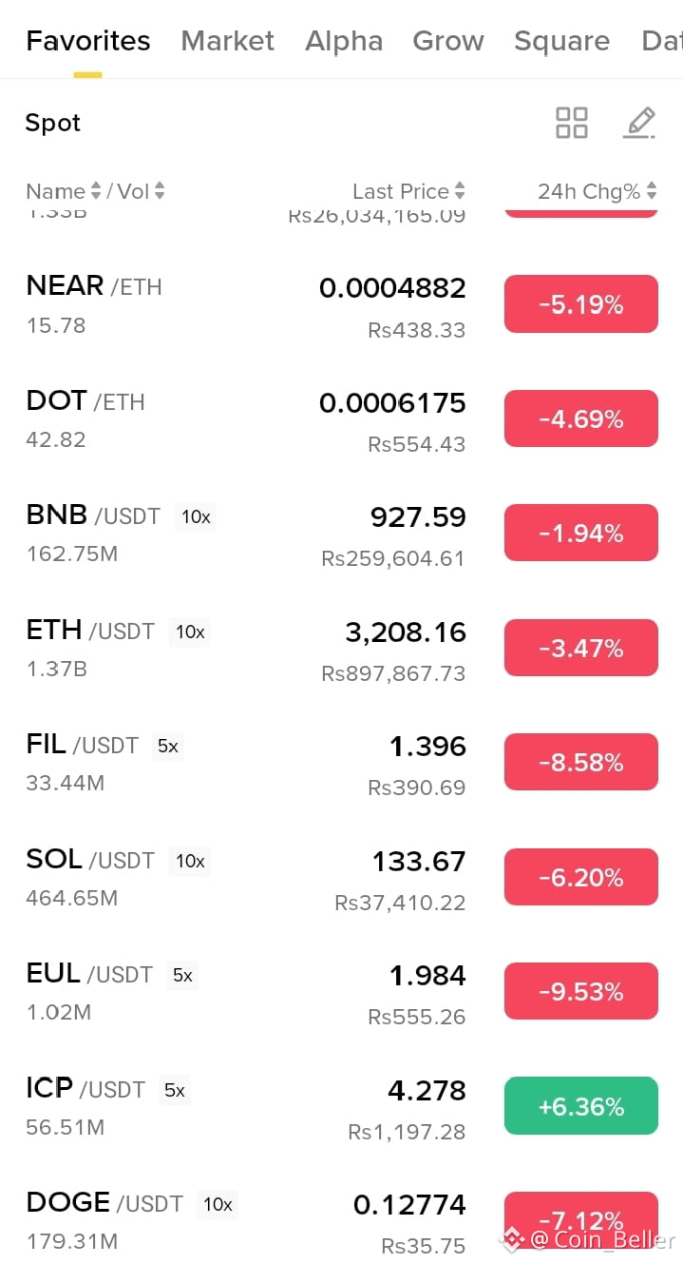Tap the NEAR/ETH -5.19% change badge
The width and height of the screenshot is (683, 1264).
[x=581, y=304]
